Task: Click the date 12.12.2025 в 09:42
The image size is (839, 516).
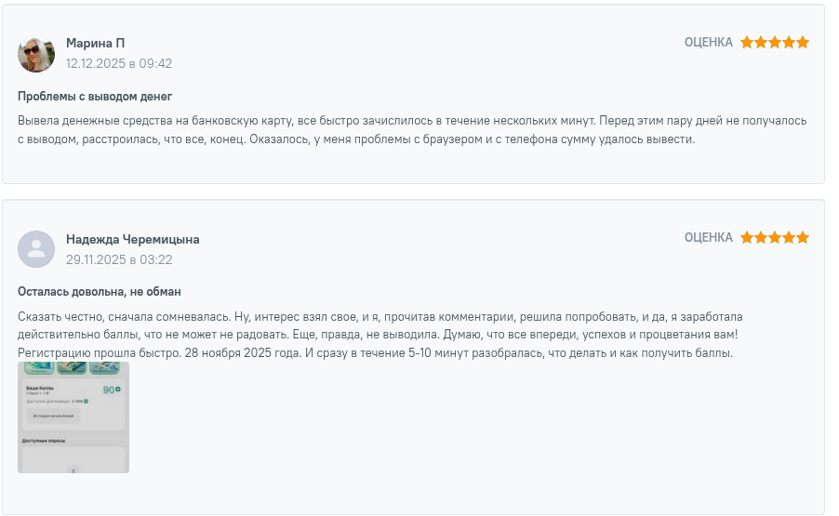Action: [118, 64]
